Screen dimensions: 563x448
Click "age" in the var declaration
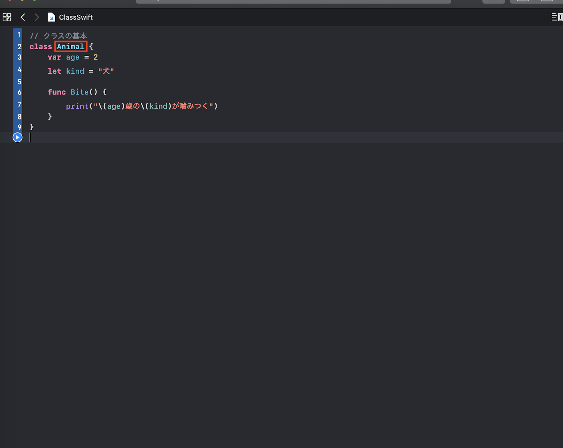point(73,58)
